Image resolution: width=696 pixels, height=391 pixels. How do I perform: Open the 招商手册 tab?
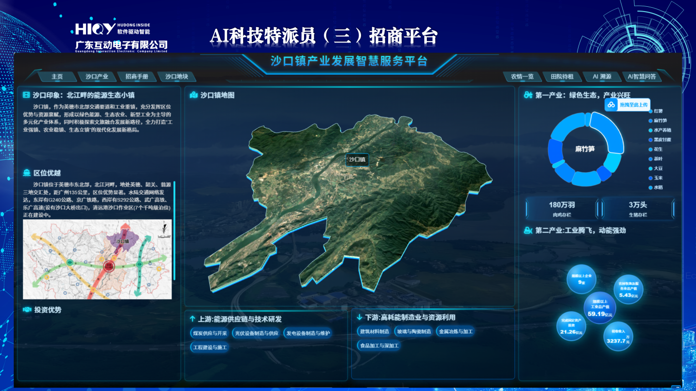(136, 76)
